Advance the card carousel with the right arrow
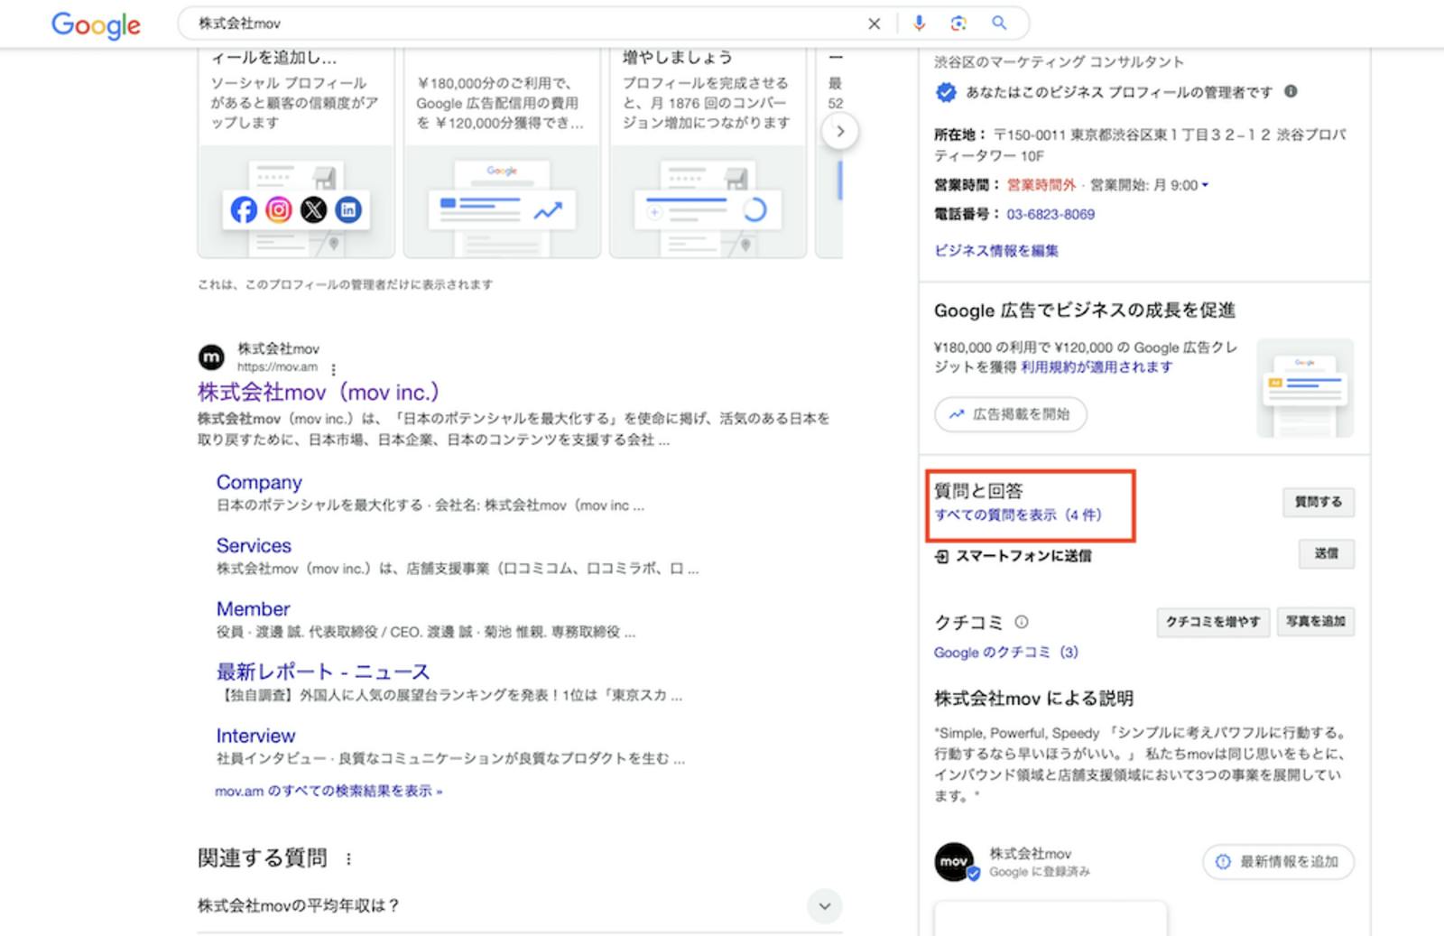 coord(840,132)
